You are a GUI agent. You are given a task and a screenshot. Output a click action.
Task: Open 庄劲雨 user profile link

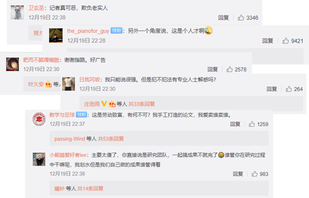pos(92,104)
